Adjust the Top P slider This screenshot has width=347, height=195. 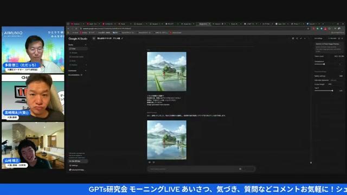click(324, 90)
